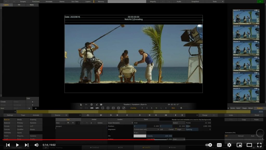Click the zoom out minus icon
This screenshot has height=150, width=266.
103,108
